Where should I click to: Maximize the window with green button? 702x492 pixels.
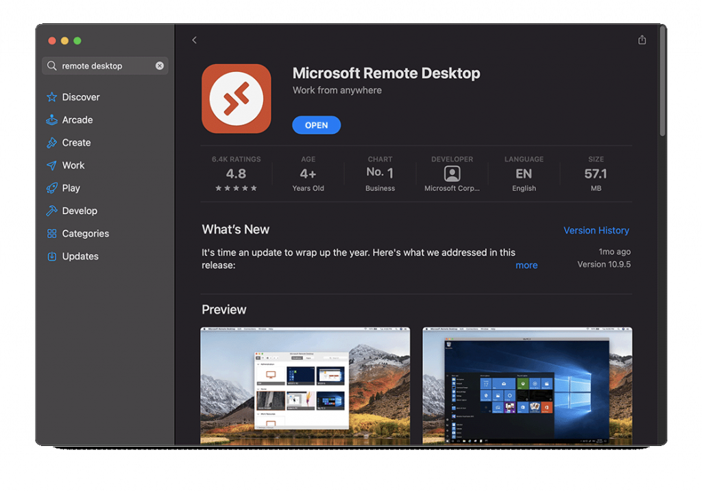(x=77, y=40)
